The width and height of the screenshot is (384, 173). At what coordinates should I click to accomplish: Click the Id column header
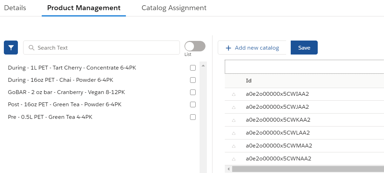[249, 81]
